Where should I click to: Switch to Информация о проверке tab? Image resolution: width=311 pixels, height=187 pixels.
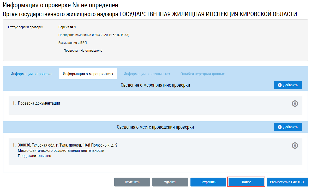pos(31,74)
